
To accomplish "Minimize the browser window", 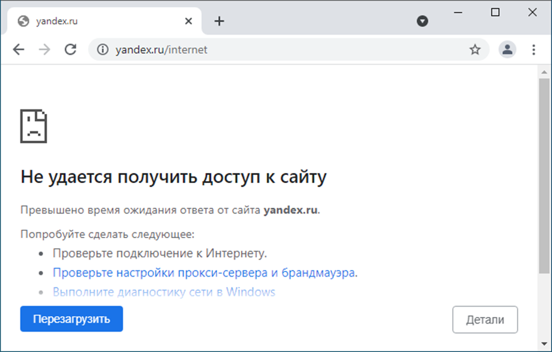I will [458, 12].
